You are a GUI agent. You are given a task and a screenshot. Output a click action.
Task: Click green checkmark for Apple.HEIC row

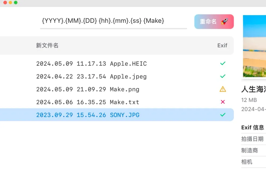[x=223, y=63]
